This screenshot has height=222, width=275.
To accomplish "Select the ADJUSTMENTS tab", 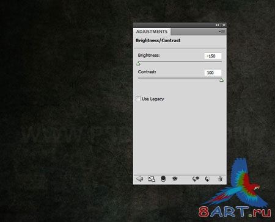I will point(152,32).
